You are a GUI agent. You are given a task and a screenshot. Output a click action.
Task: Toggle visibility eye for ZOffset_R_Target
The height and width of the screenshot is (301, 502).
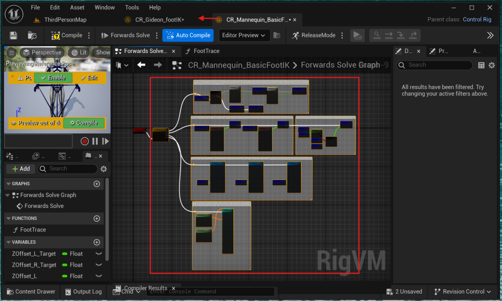(99, 265)
